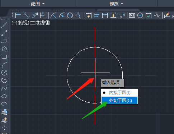
Task: Click the Linear dimension icon
Action: [x=18, y=15]
